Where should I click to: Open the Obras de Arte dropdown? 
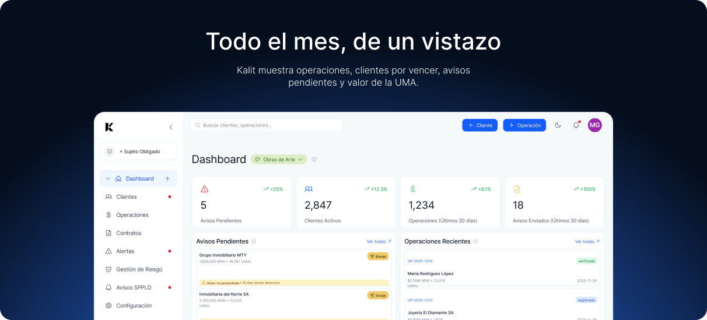[279, 160]
